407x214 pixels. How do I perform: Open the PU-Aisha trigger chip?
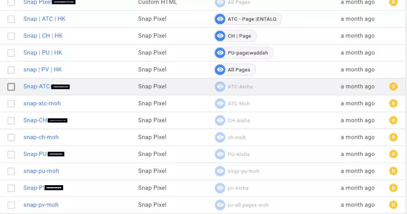pyautogui.click(x=239, y=154)
